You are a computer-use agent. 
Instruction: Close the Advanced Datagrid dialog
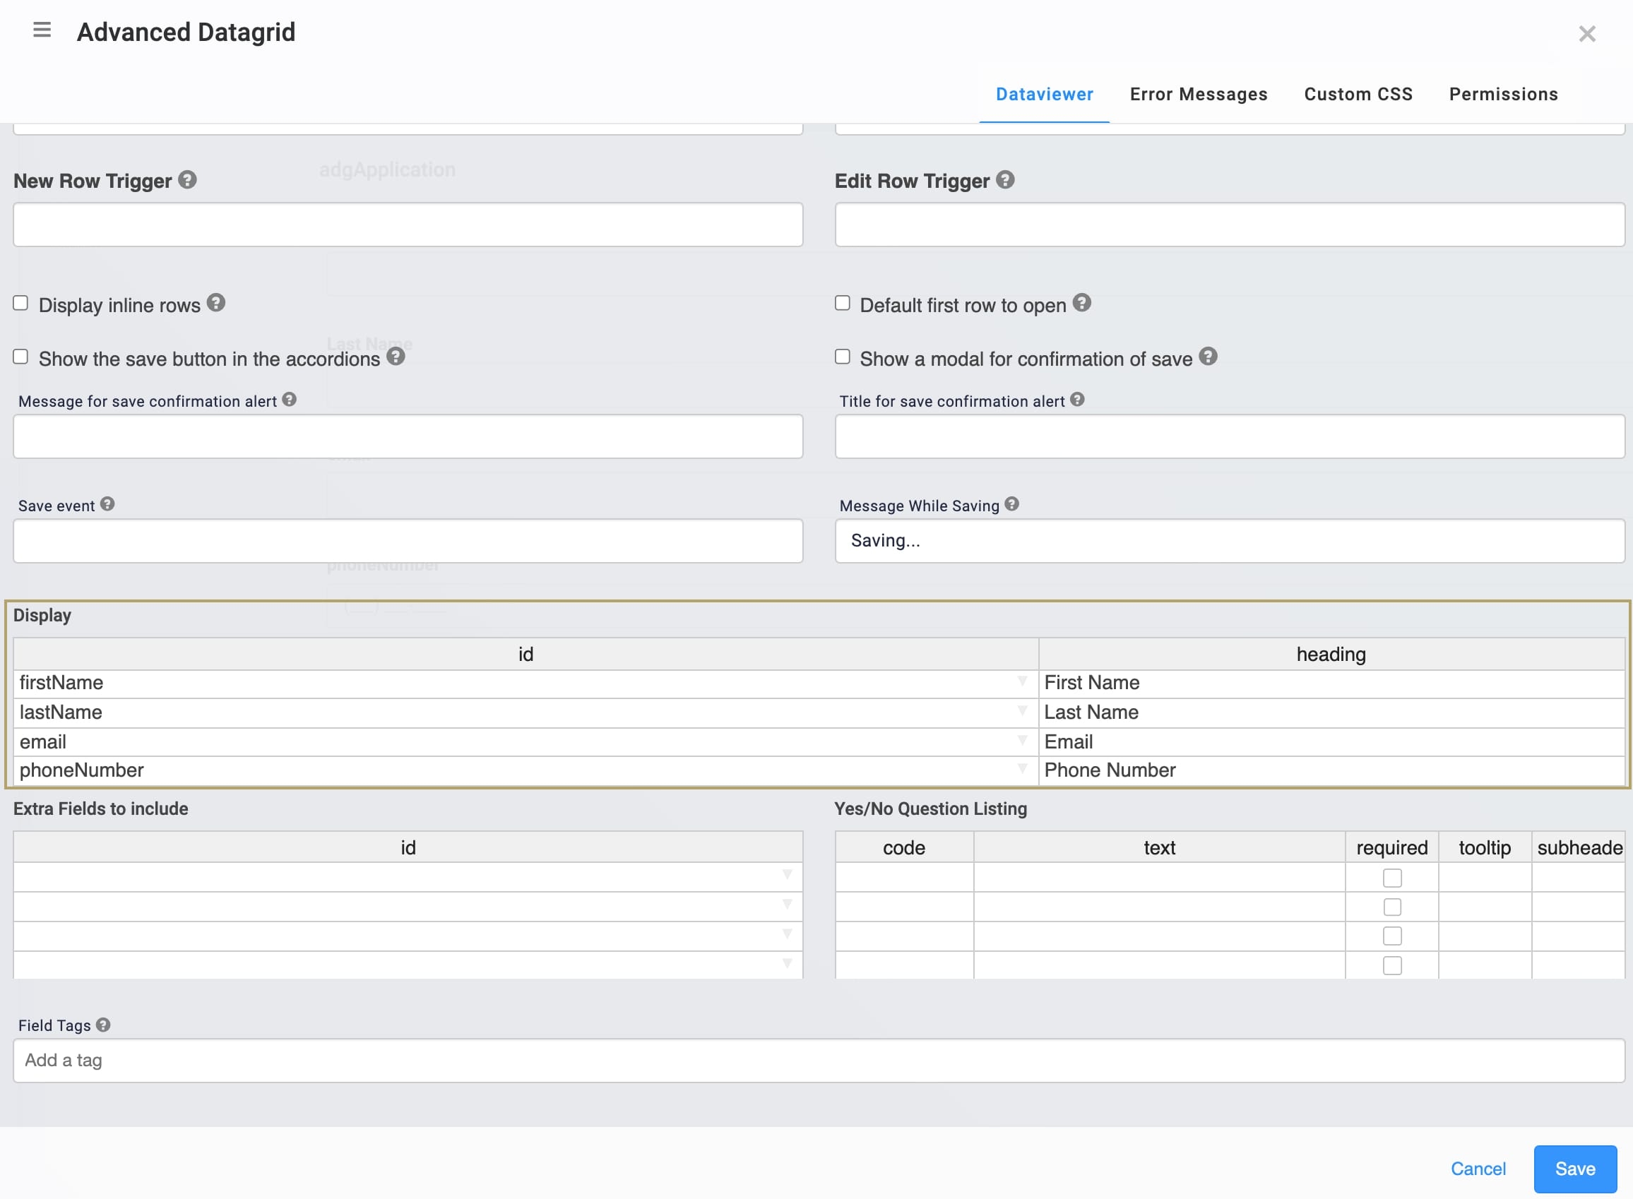tap(1586, 33)
